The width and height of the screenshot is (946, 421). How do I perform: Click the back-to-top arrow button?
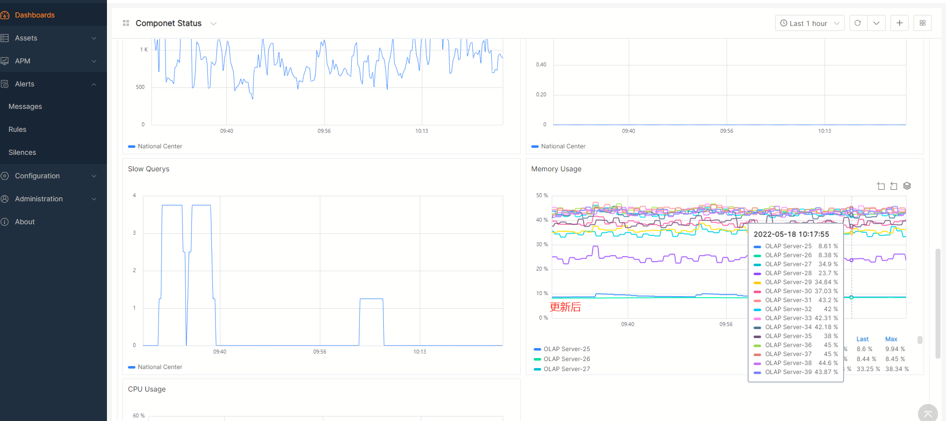click(x=928, y=414)
